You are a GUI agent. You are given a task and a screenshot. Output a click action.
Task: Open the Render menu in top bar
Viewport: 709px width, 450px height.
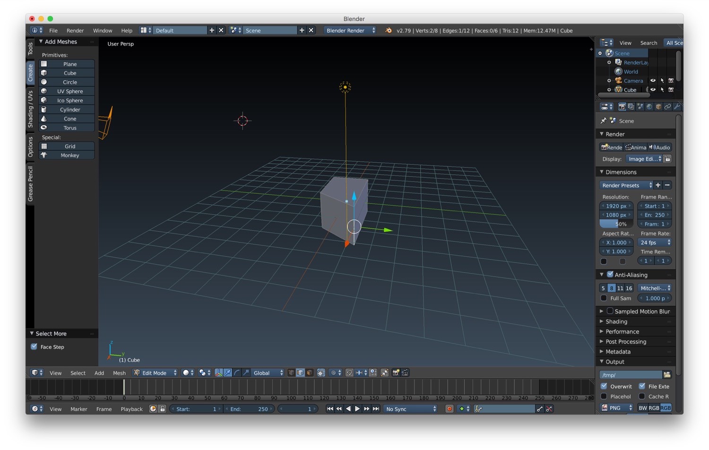click(75, 30)
